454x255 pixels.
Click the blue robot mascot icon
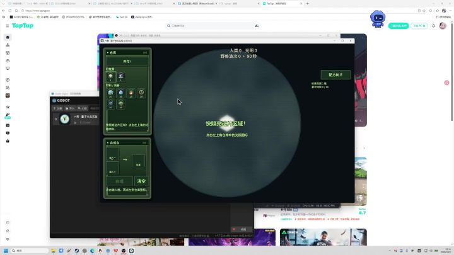coord(378,19)
